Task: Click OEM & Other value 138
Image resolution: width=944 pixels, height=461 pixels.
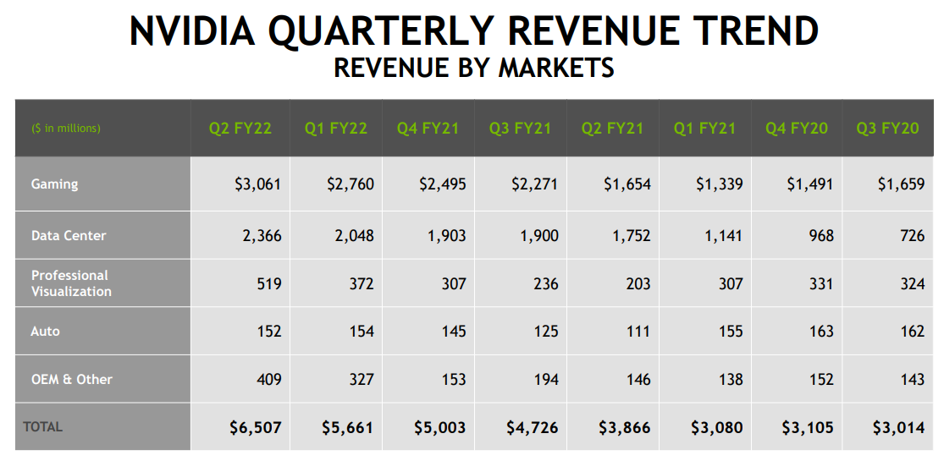Action: point(731,380)
